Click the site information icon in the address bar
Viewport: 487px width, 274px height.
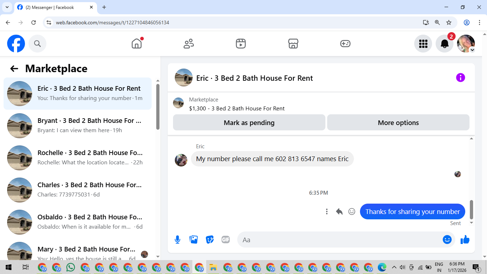point(49,23)
